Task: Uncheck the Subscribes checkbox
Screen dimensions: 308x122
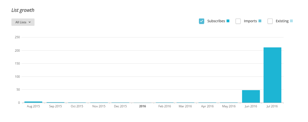Action: pos(202,21)
